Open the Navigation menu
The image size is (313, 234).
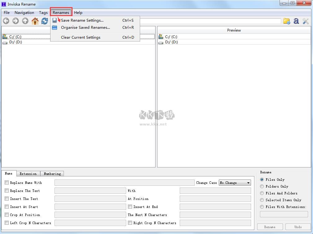coord(24,13)
